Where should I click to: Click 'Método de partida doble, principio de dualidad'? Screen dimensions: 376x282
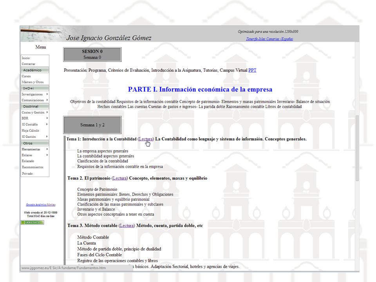point(119,249)
